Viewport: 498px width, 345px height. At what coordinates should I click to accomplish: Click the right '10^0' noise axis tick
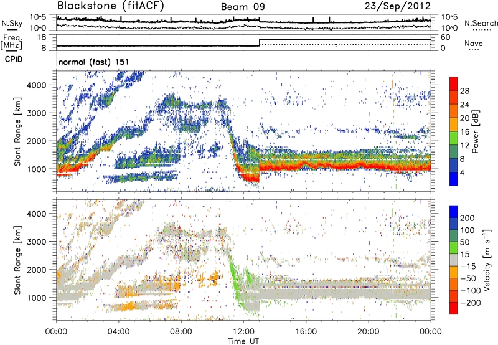(x=449, y=28)
